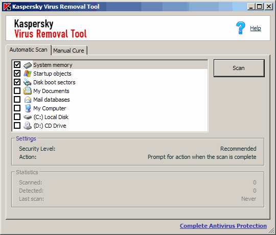Click the Startup objects Windows flag icon
This screenshot has height=235, width=276.
point(28,74)
